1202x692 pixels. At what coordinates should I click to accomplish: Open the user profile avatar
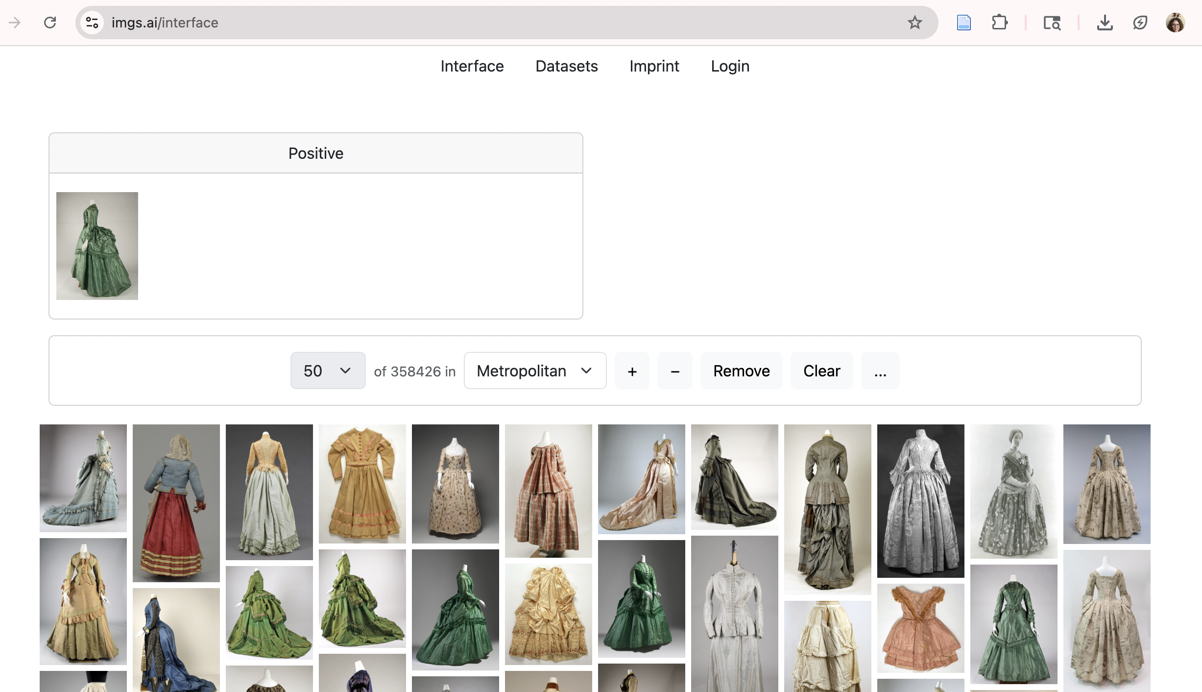[x=1175, y=23]
